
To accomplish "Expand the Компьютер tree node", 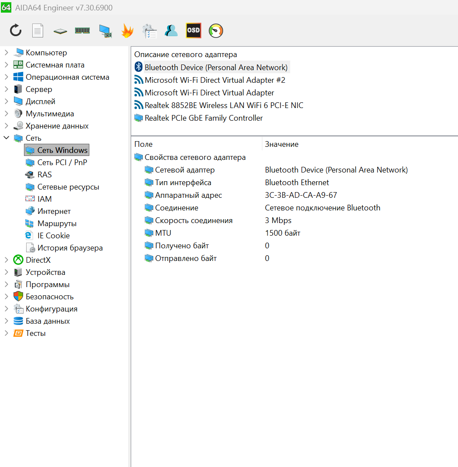I will 6,53.
